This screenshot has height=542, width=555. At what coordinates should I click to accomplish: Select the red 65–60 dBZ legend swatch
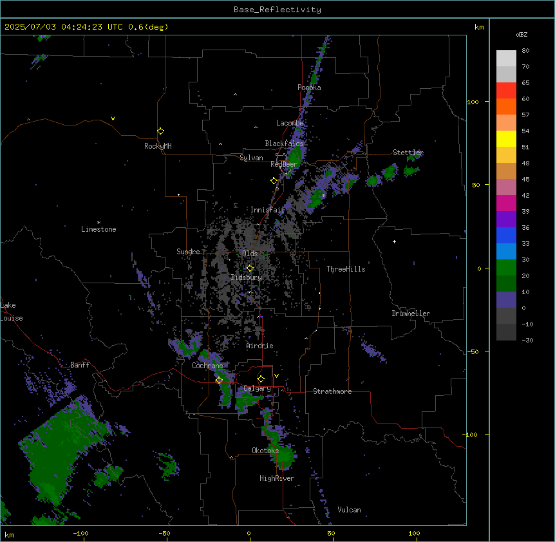click(x=506, y=91)
